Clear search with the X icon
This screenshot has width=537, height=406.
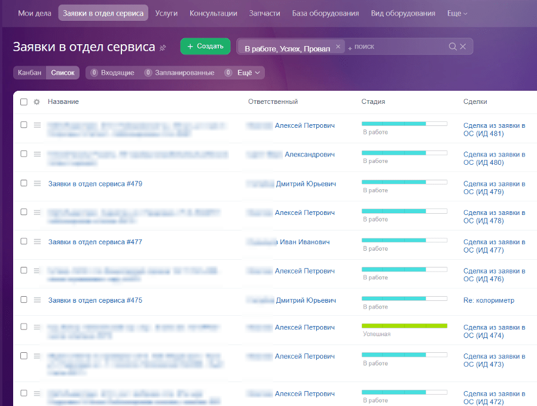pyautogui.click(x=463, y=47)
